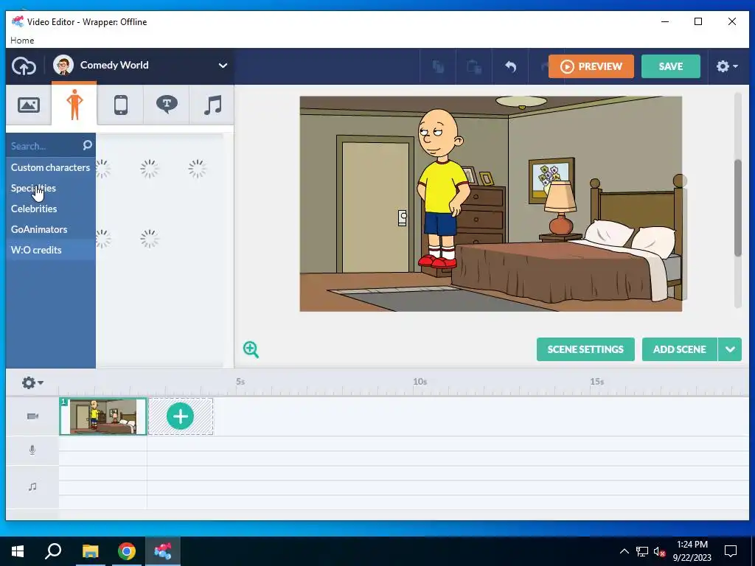This screenshot has height=566, width=755.
Task: Click the search magnifier icon
Action: [87, 145]
